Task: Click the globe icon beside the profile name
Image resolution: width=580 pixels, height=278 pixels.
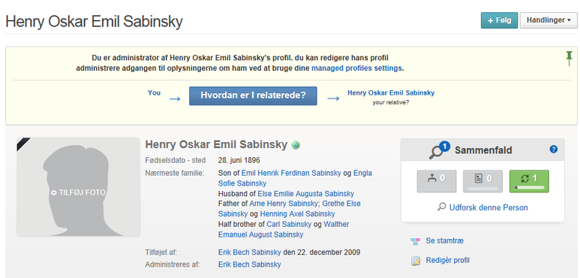Action: point(296,145)
